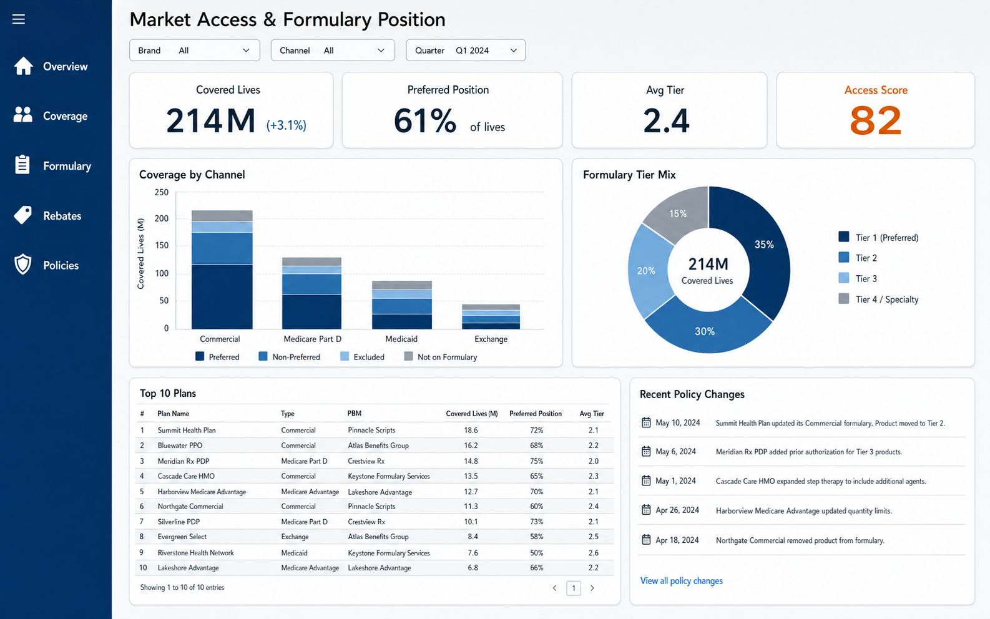
Task: Click the Preferred Position 61% value
Action: pos(425,121)
